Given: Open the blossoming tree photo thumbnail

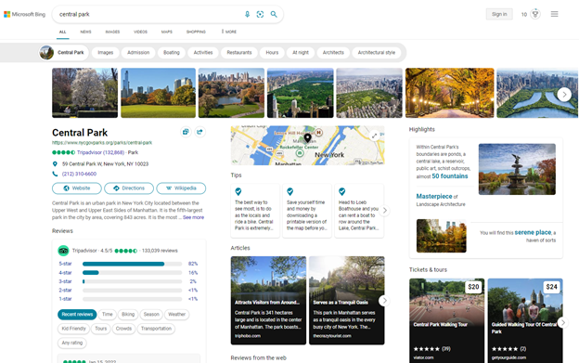Looking at the screenshot, I should click(85, 93).
